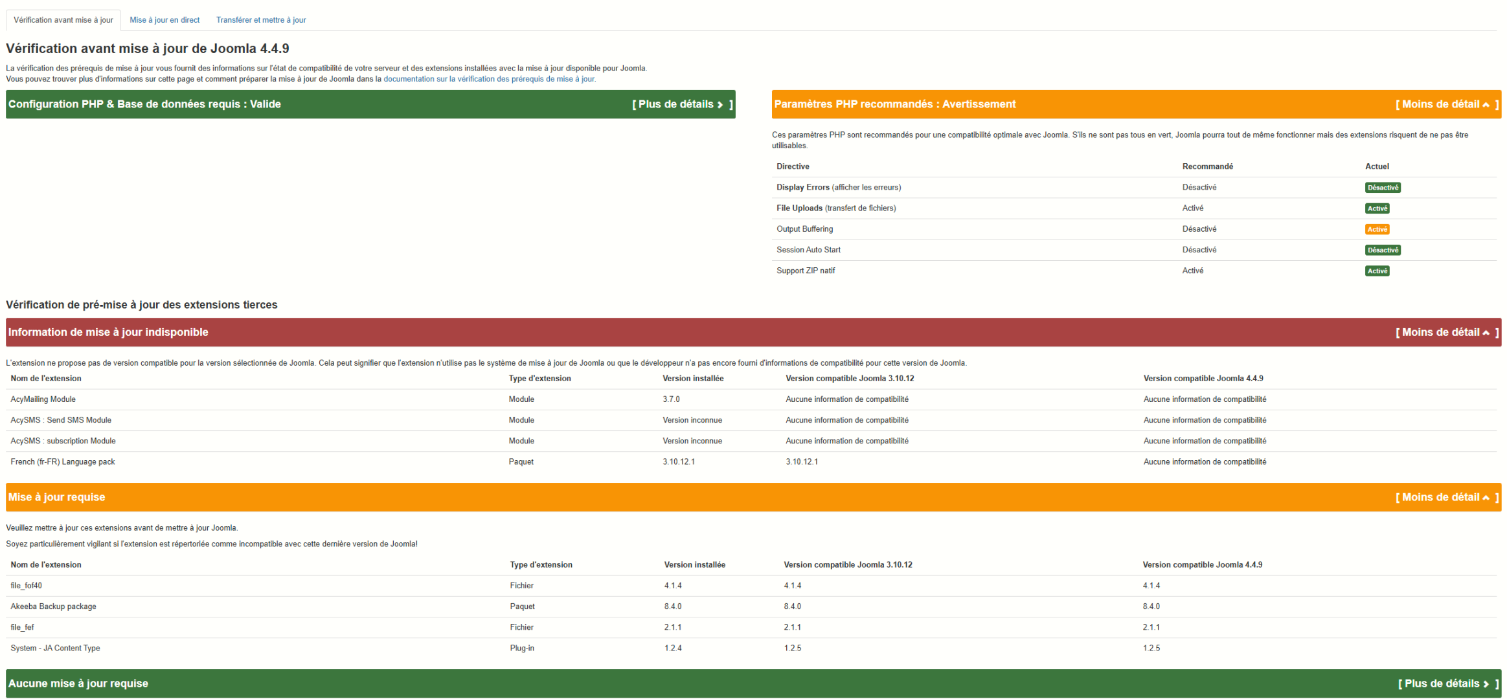This screenshot has height=699, width=1507.
Task: Click the 'Display Errors' directive name
Action: [x=803, y=188]
